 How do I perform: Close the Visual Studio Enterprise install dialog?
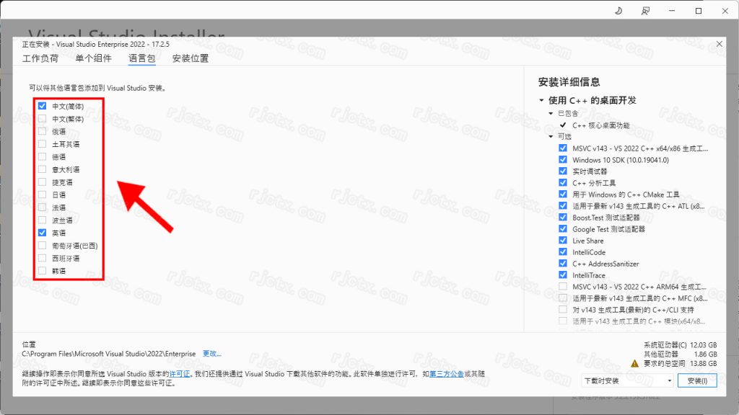point(719,44)
